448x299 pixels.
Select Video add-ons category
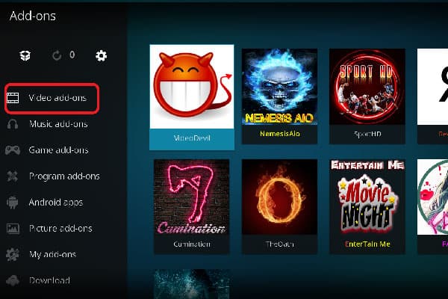(x=52, y=98)
